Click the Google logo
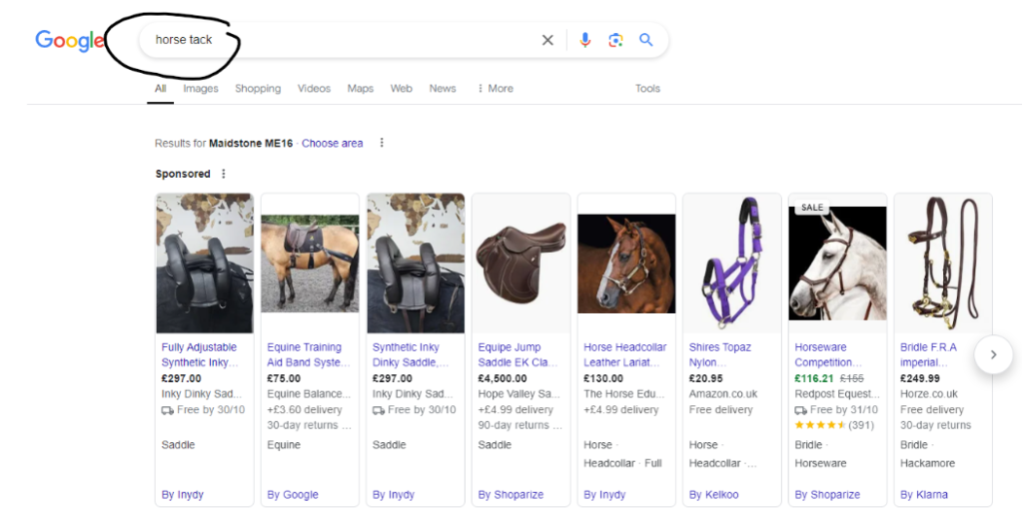Image resolution: width=1023 pixels, height=520 pixels. [x=69, y=40]
